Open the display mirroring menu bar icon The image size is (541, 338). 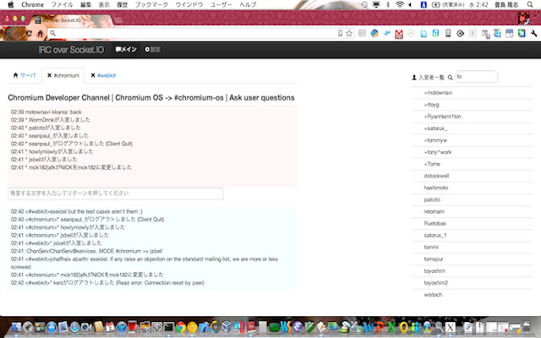[x=376, y=4]
